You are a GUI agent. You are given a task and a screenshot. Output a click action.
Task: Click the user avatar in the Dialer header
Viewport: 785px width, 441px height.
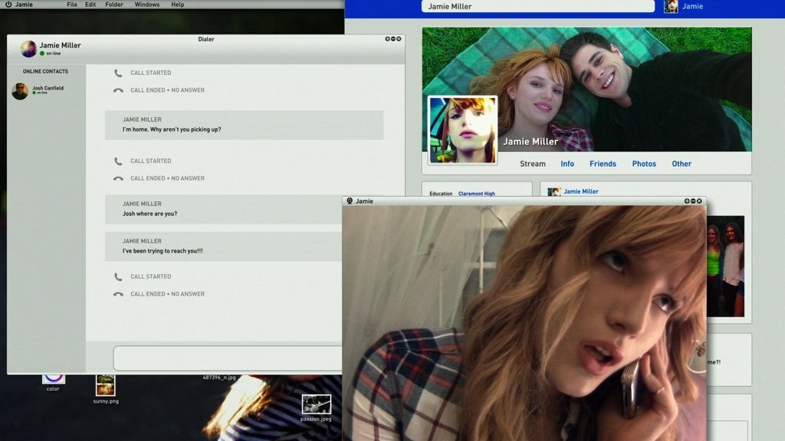pos(28,48)
